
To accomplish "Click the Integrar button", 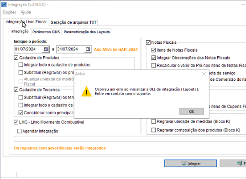I will tap(191, 163).
